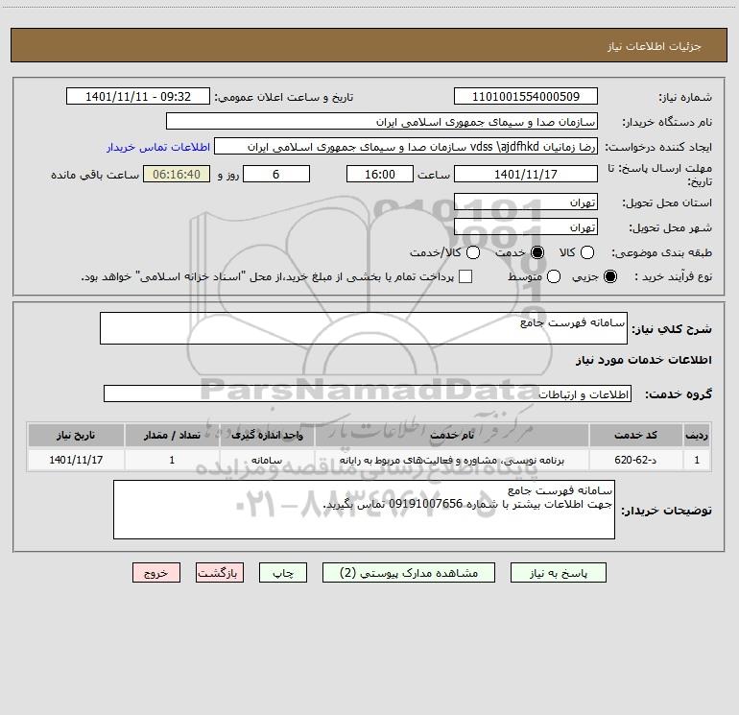Viewport: 739px width, 715px height.
Task: Click the remaining time 06:16:40 field
Action: tap(177, 174)
